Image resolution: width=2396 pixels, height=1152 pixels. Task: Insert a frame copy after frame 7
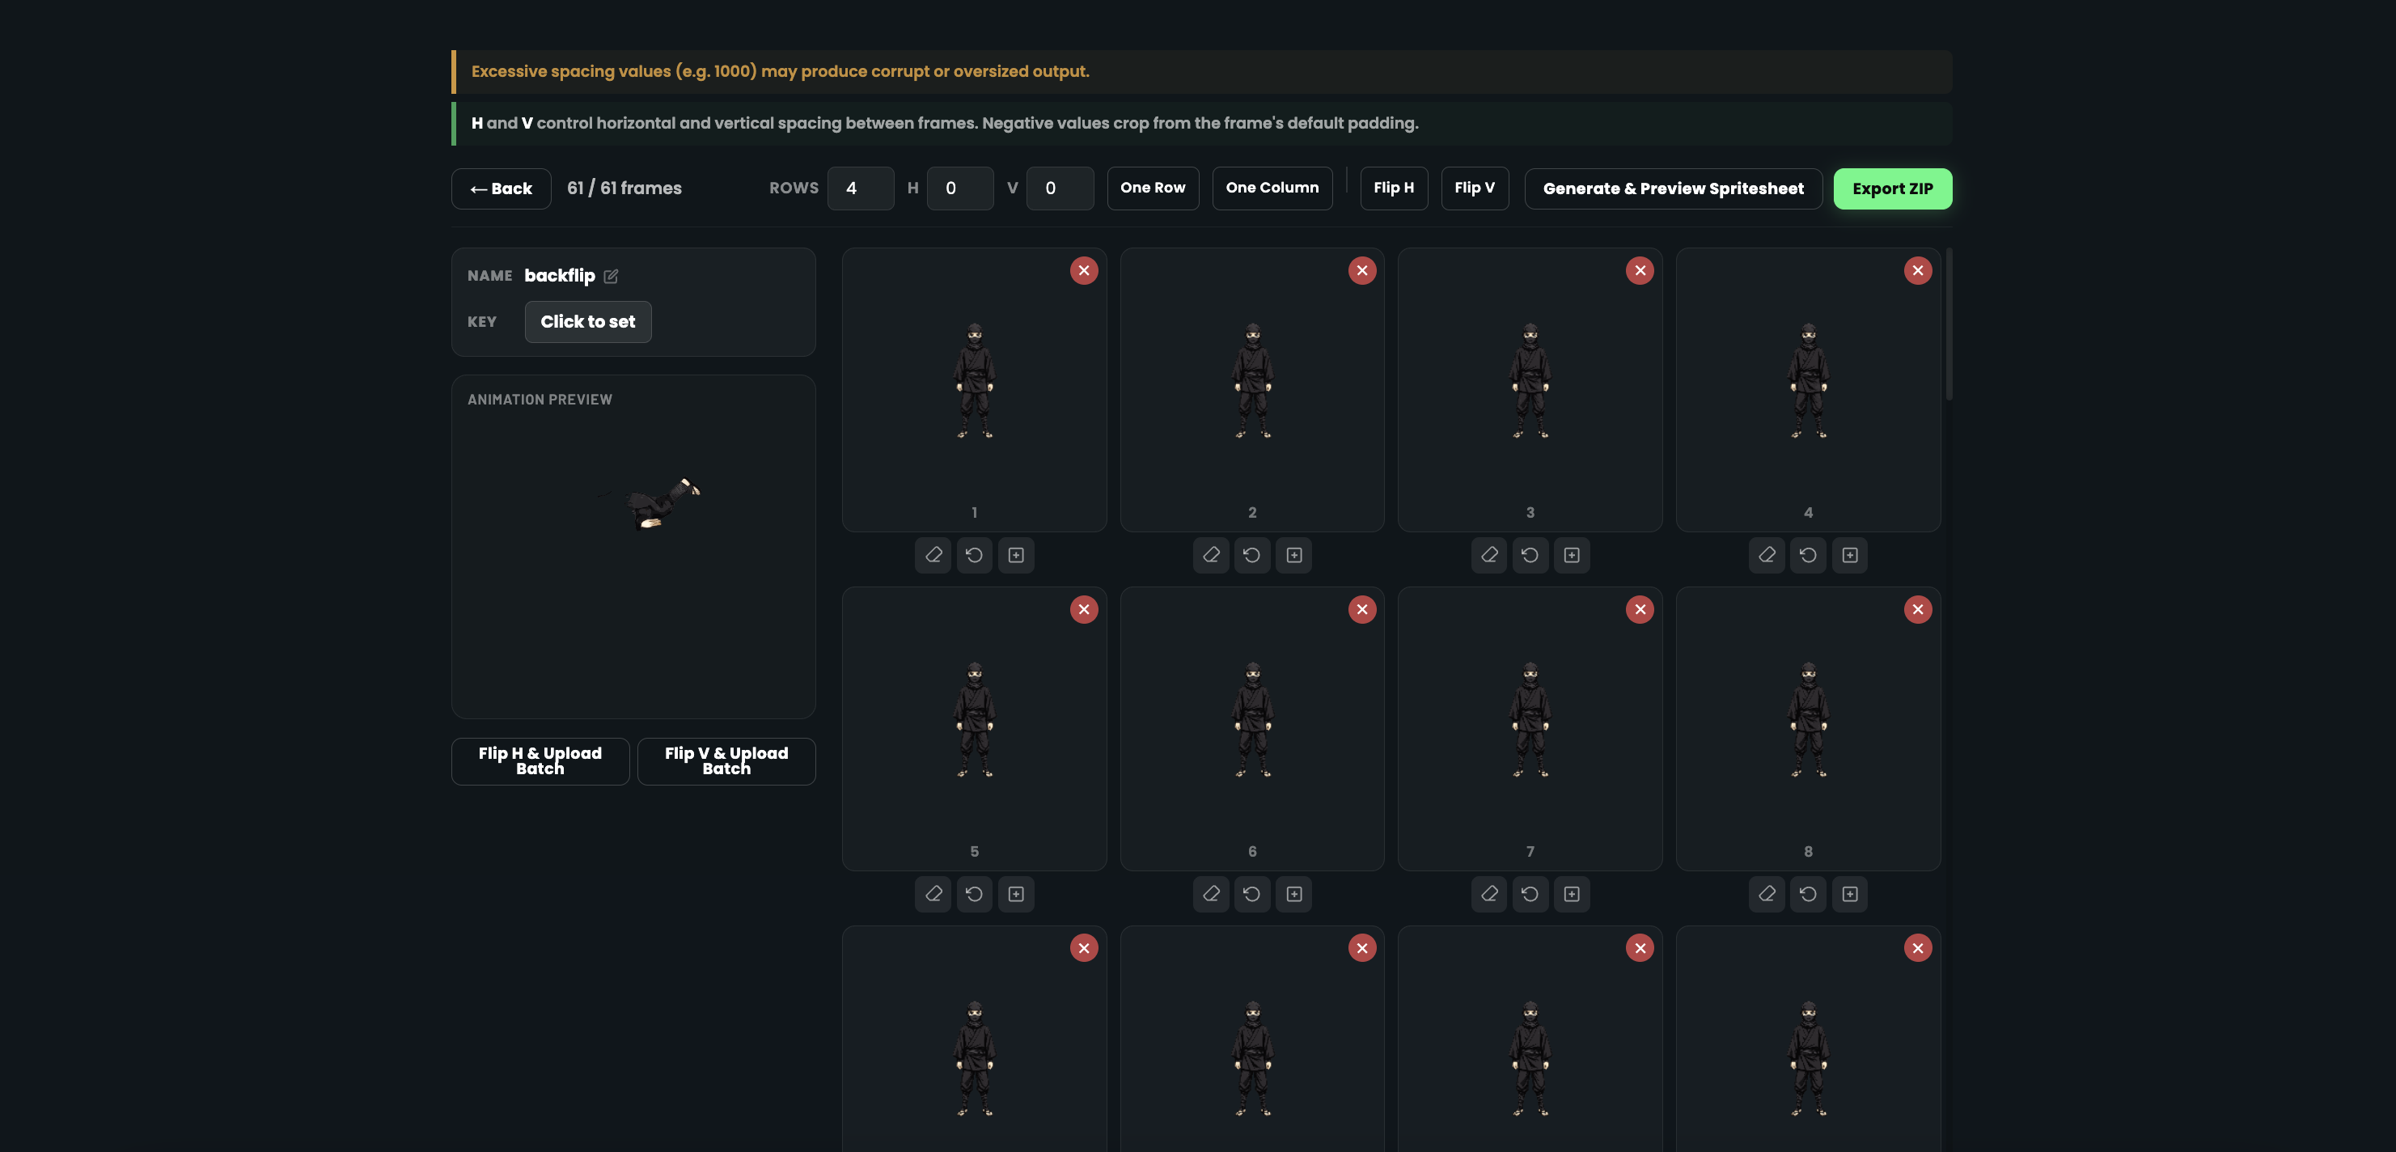click(x=1572, y=893)
